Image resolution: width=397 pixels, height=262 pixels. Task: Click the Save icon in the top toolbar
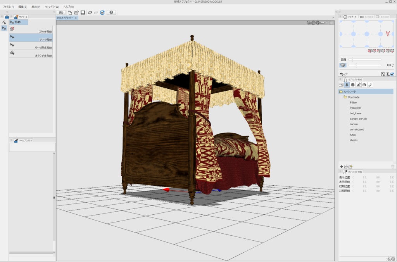pos(82,12)
